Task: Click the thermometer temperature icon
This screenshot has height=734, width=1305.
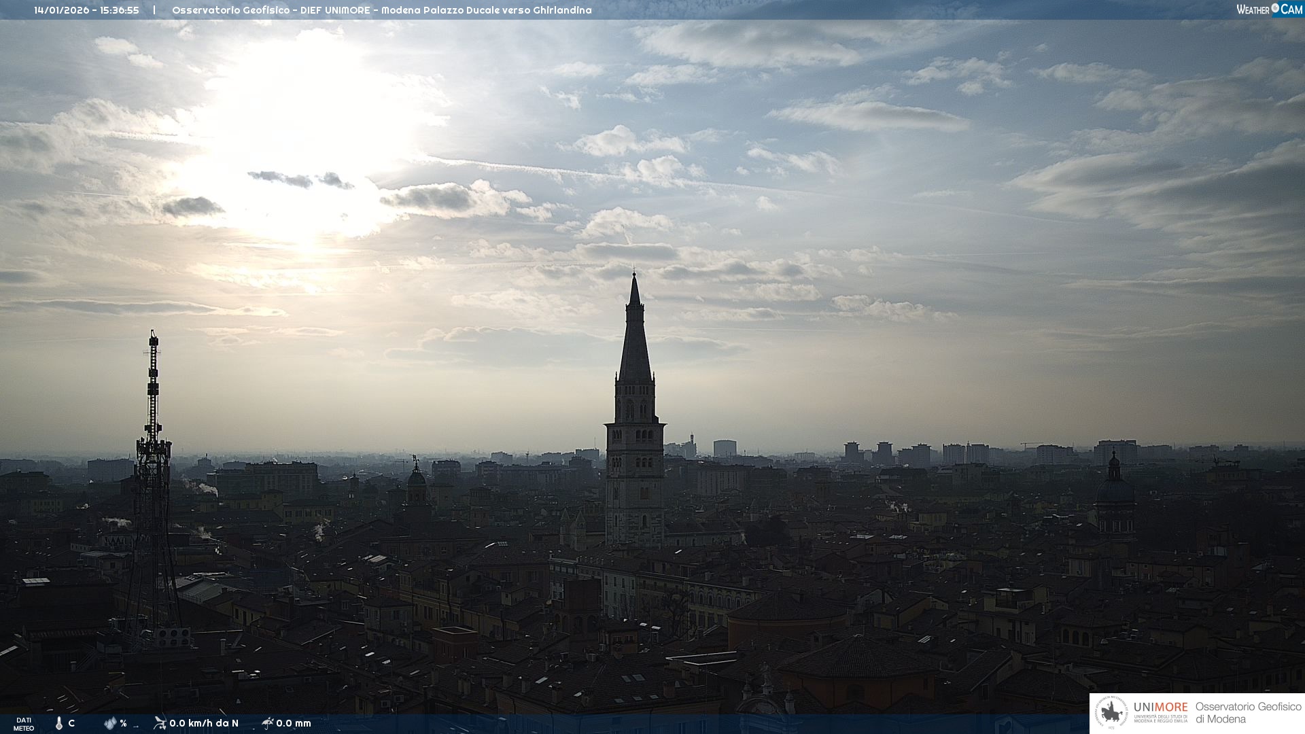Action: [x=58, y=723]
